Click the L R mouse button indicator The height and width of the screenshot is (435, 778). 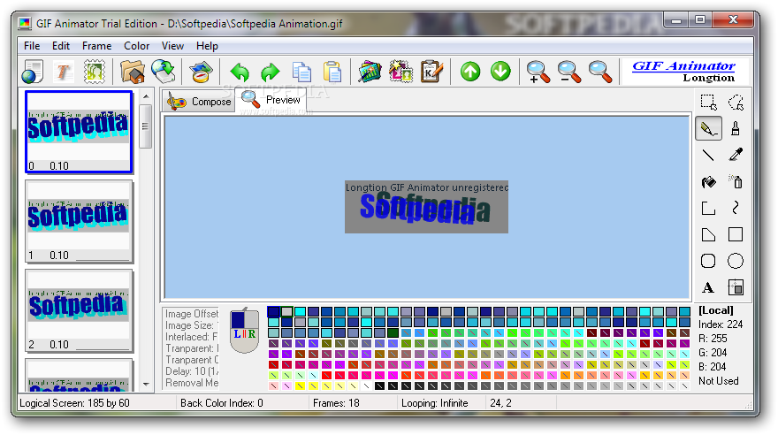point(245,332)
